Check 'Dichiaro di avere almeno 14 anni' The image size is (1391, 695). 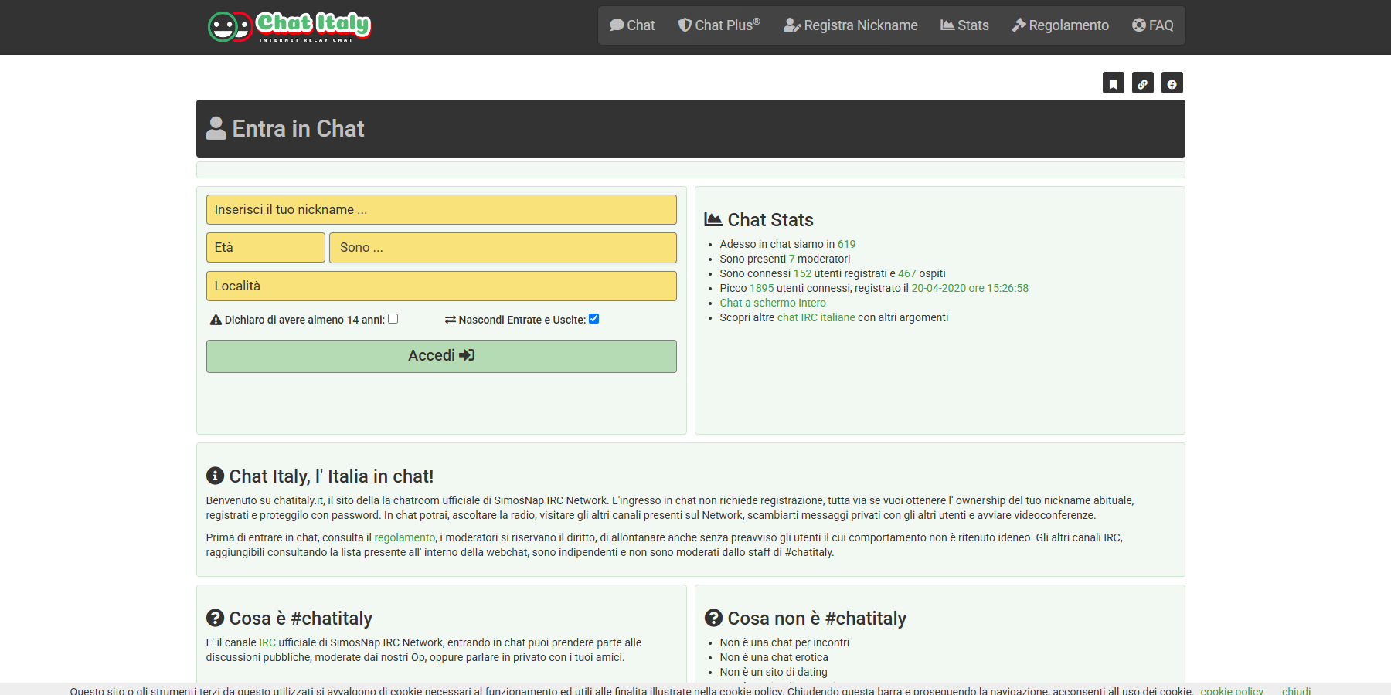tap(393, 319)
